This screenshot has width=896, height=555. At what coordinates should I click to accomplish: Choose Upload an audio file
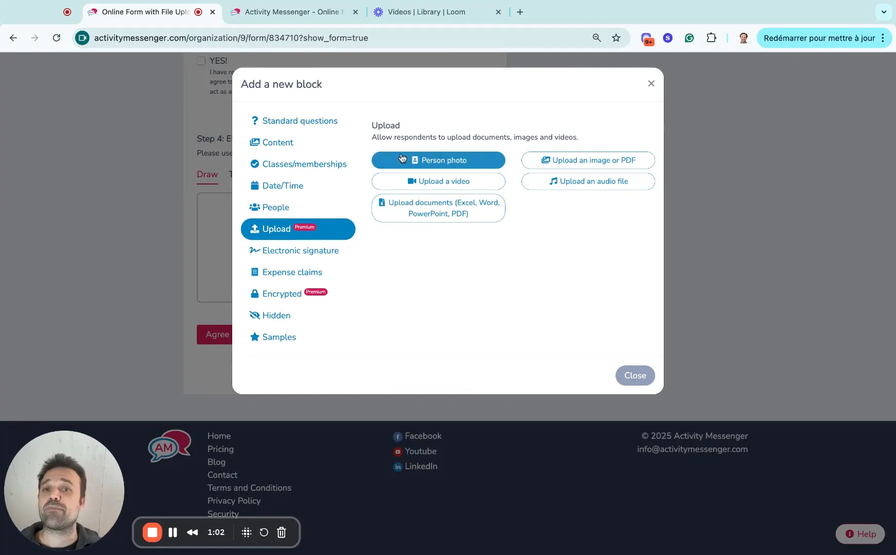588,181
